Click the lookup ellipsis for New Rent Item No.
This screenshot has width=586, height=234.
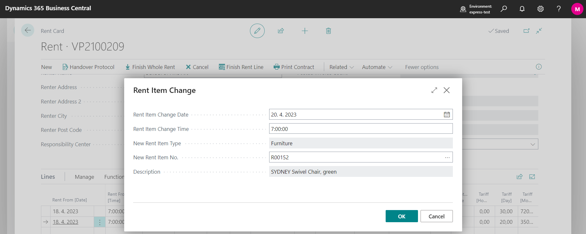[447, 157]
